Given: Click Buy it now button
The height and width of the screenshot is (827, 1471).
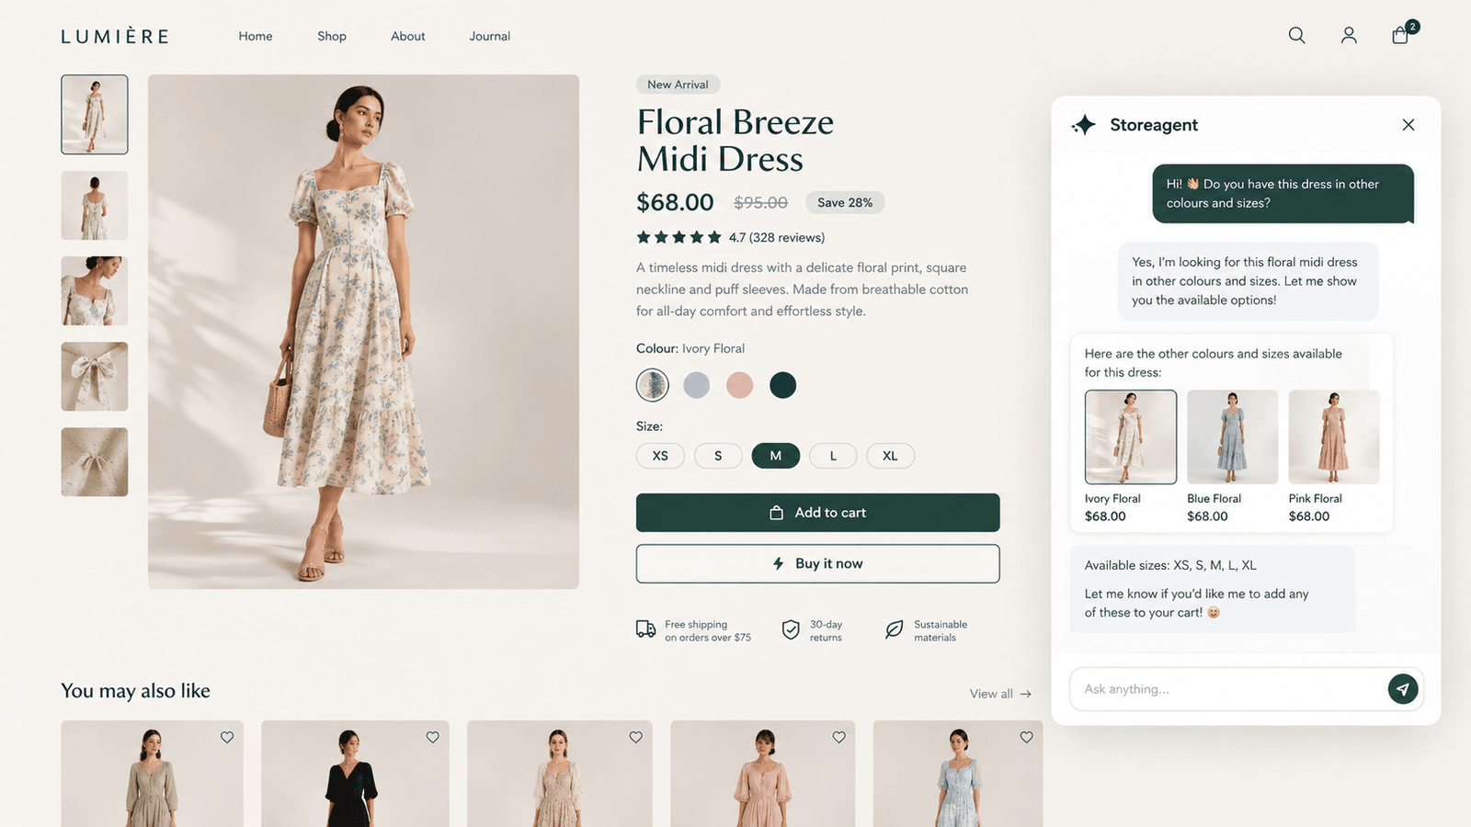Looking at the screenshot, I should [x=817, y=563].
